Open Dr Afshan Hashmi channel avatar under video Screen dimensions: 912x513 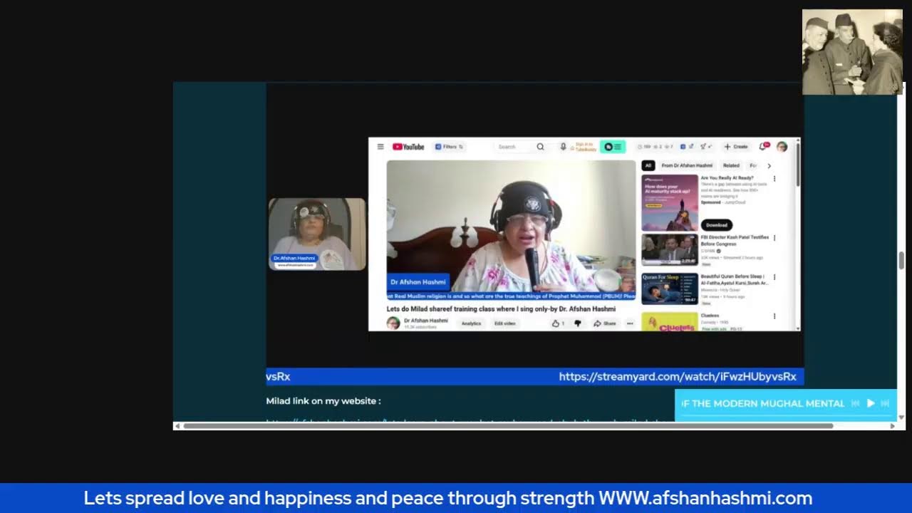click(x=393, y=323)
